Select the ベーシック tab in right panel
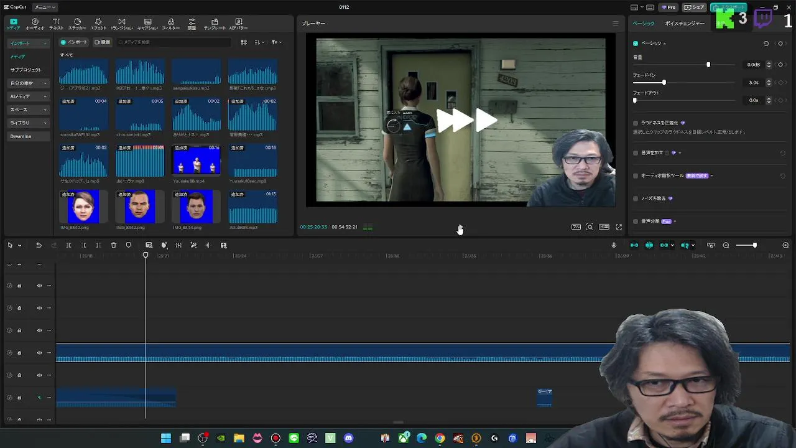 pos(644,24)
